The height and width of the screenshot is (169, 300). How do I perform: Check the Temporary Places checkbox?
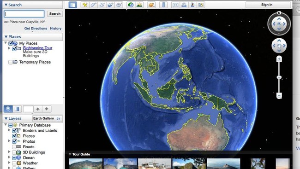pyautogui.click(x=11, y=62)
